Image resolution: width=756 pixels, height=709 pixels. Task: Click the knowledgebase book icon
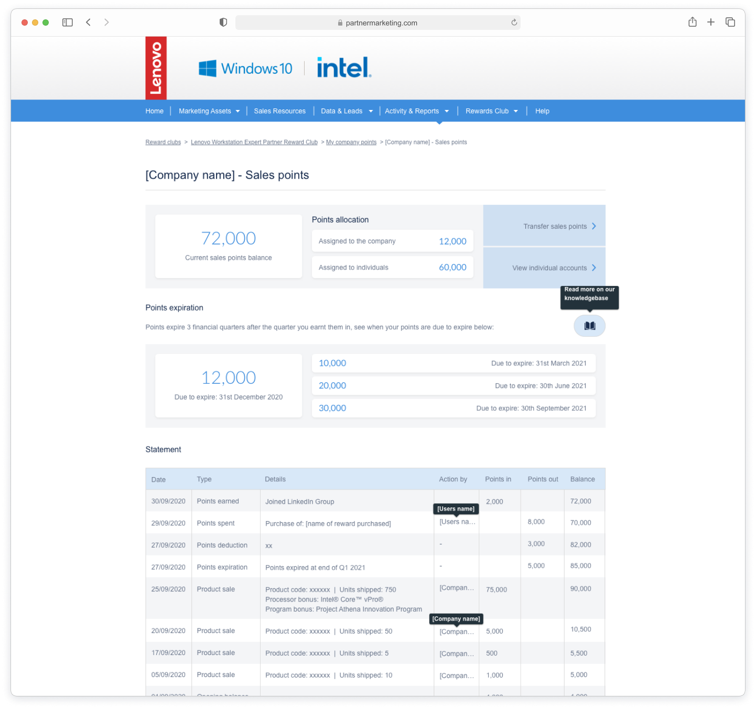click(589, 326)
